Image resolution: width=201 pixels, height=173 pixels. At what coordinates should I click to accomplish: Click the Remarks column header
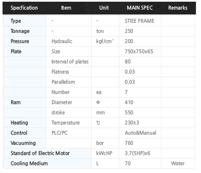click(178, 8)
